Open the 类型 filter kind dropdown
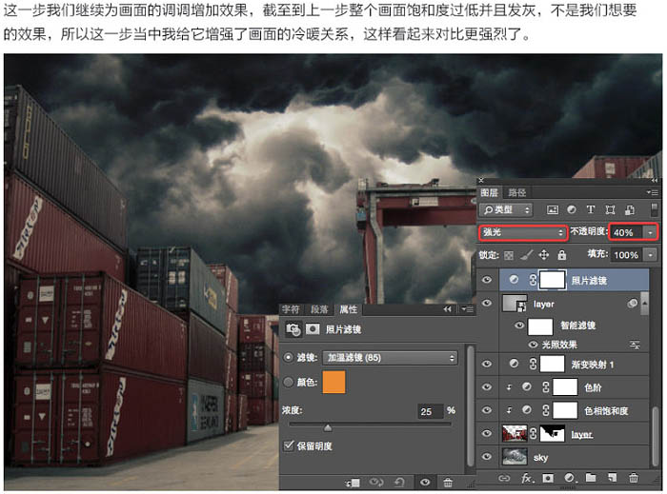 506,209
